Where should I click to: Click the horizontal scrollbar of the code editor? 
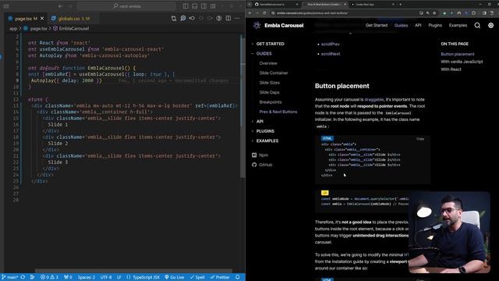pyautogui.click(x=133, y=271)
